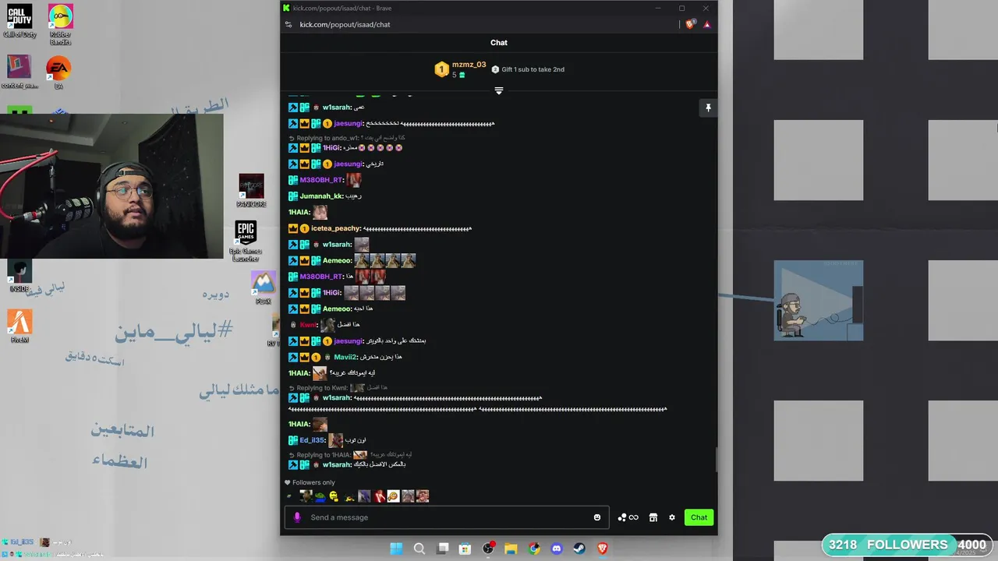Select the red emote in quick emotes row
998x561 pixels.
(379, 496)
